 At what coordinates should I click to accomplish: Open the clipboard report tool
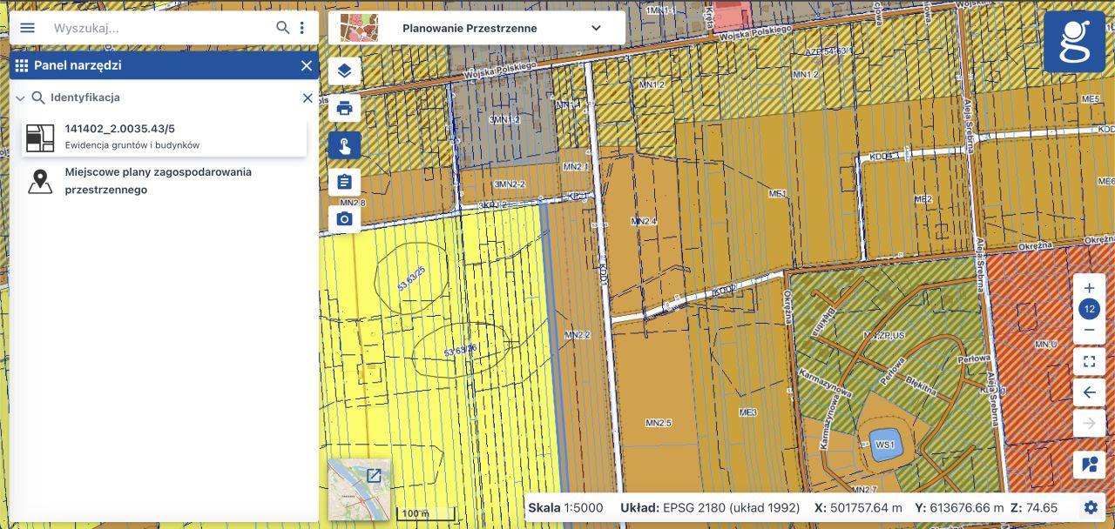[344, 182]
